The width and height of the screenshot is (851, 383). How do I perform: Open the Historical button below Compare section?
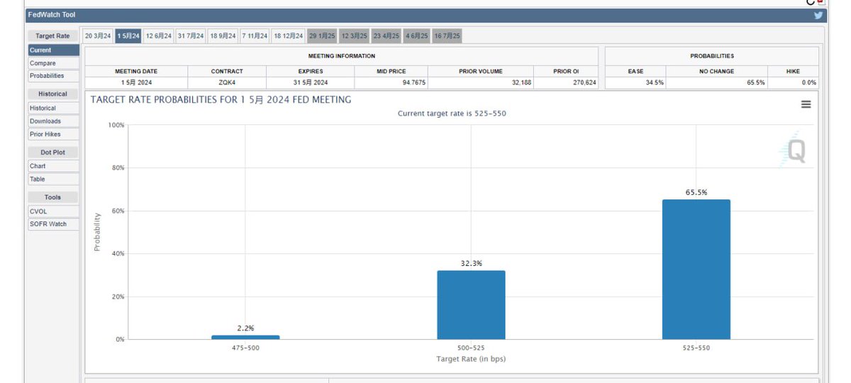53,109
